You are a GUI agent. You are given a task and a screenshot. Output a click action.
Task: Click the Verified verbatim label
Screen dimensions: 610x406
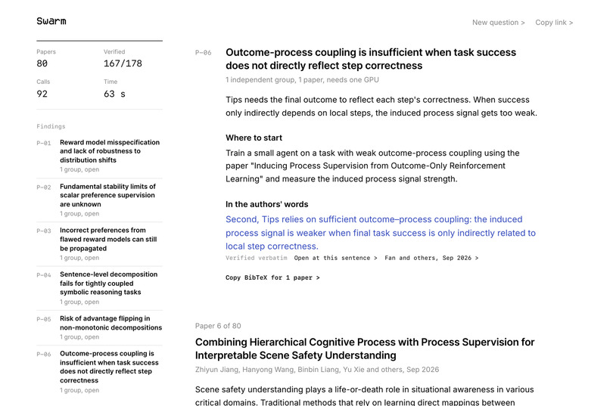[257, 258]
